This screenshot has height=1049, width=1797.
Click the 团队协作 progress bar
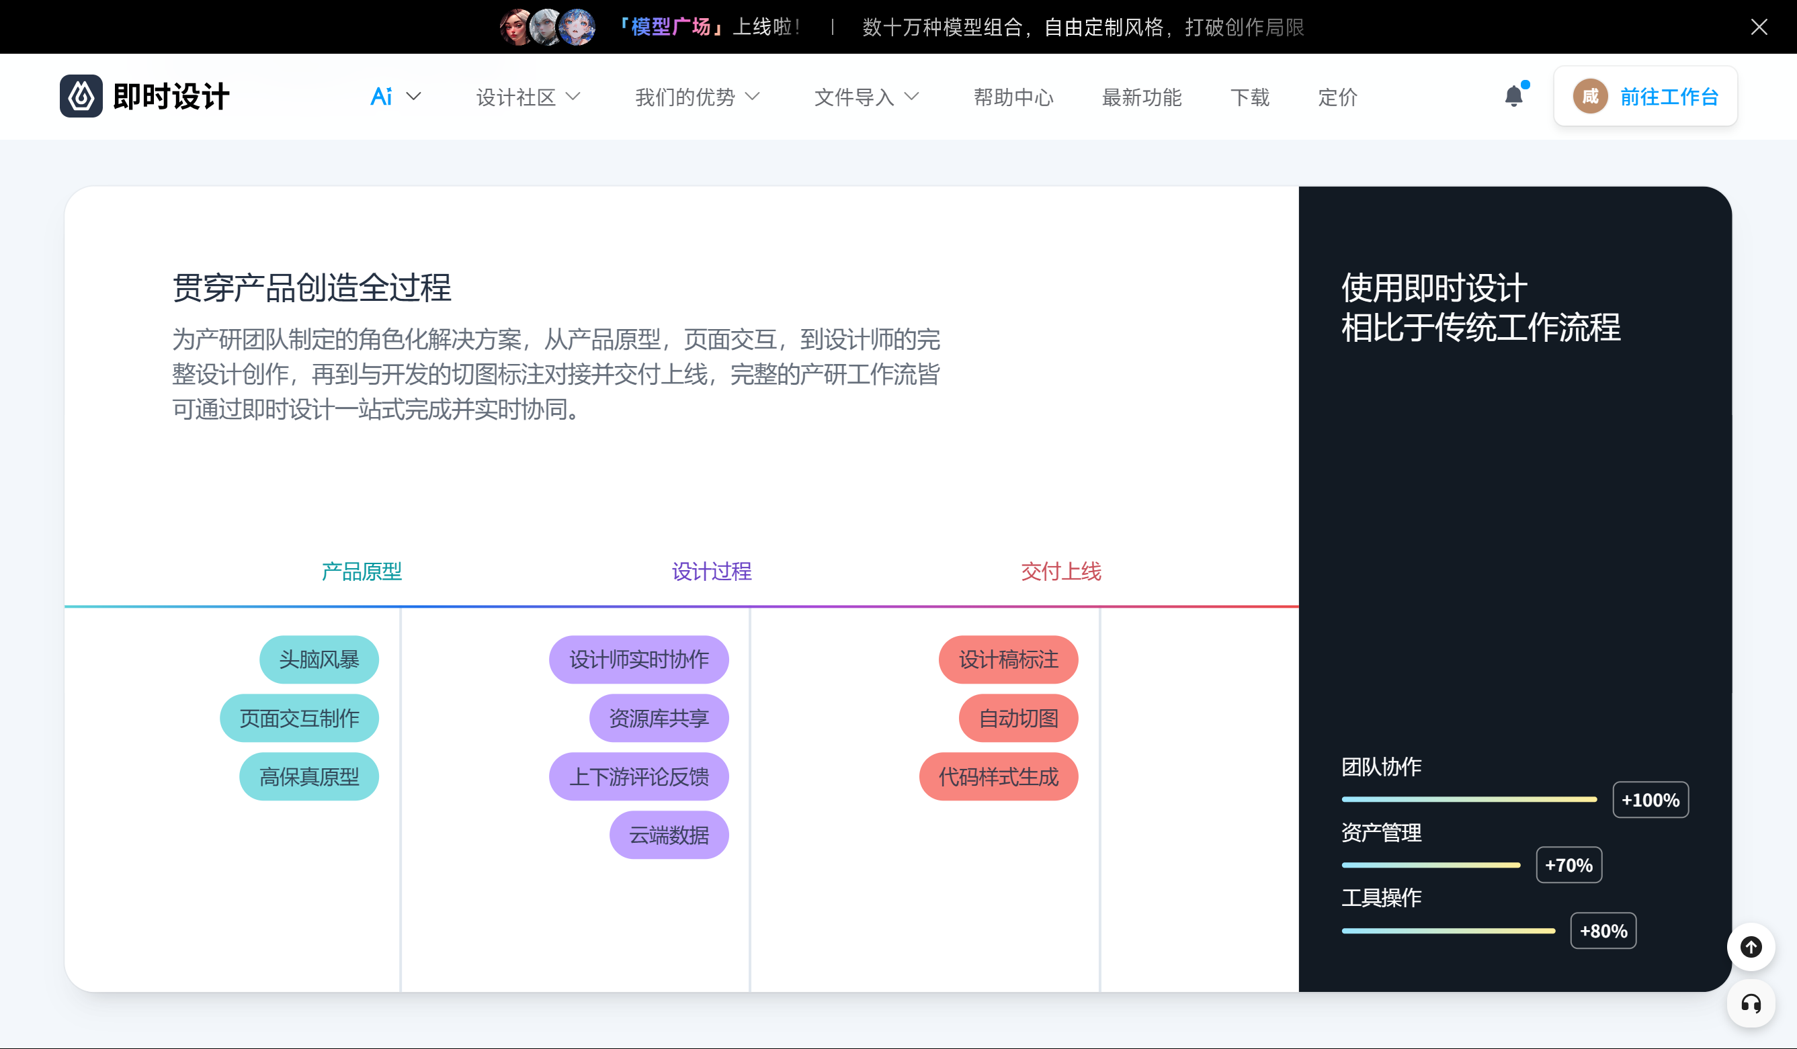pos(1469,800)
